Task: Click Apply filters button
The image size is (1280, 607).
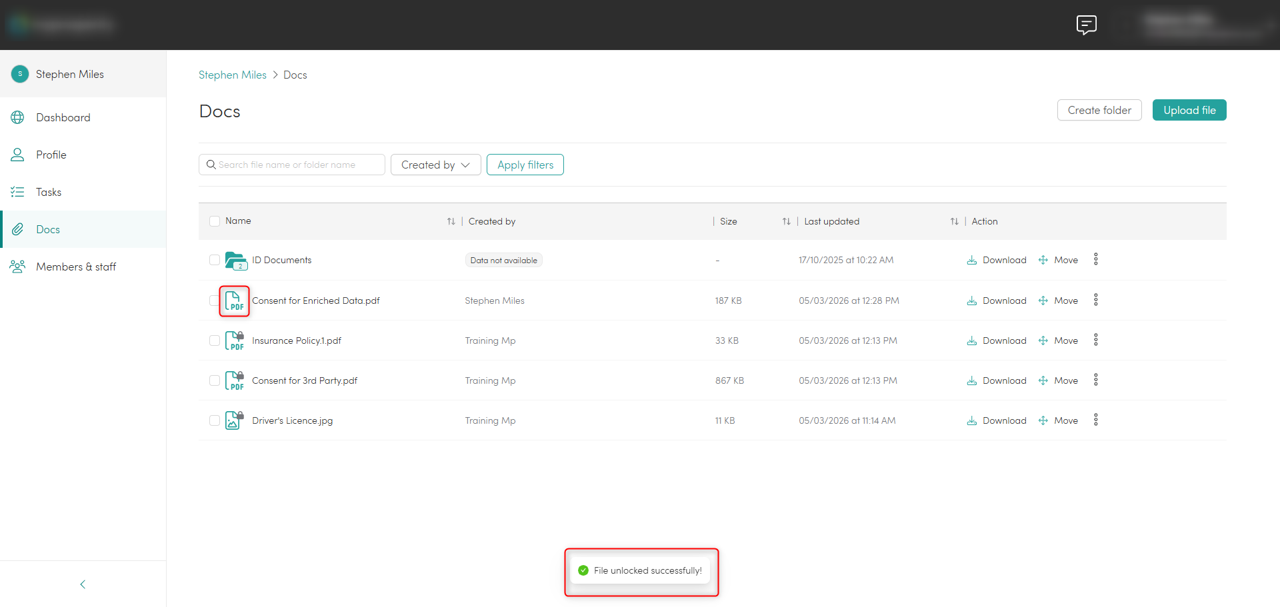Action: click(x=525, y=165)
